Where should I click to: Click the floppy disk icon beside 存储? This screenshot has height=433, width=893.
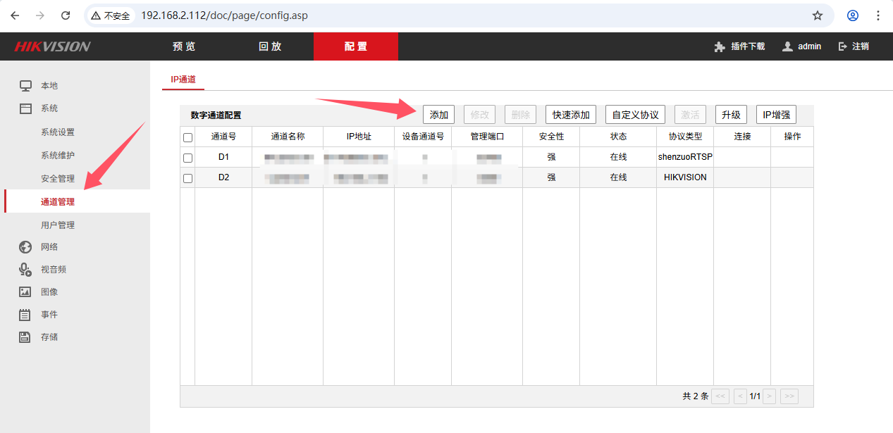click(x=25, y=337)
